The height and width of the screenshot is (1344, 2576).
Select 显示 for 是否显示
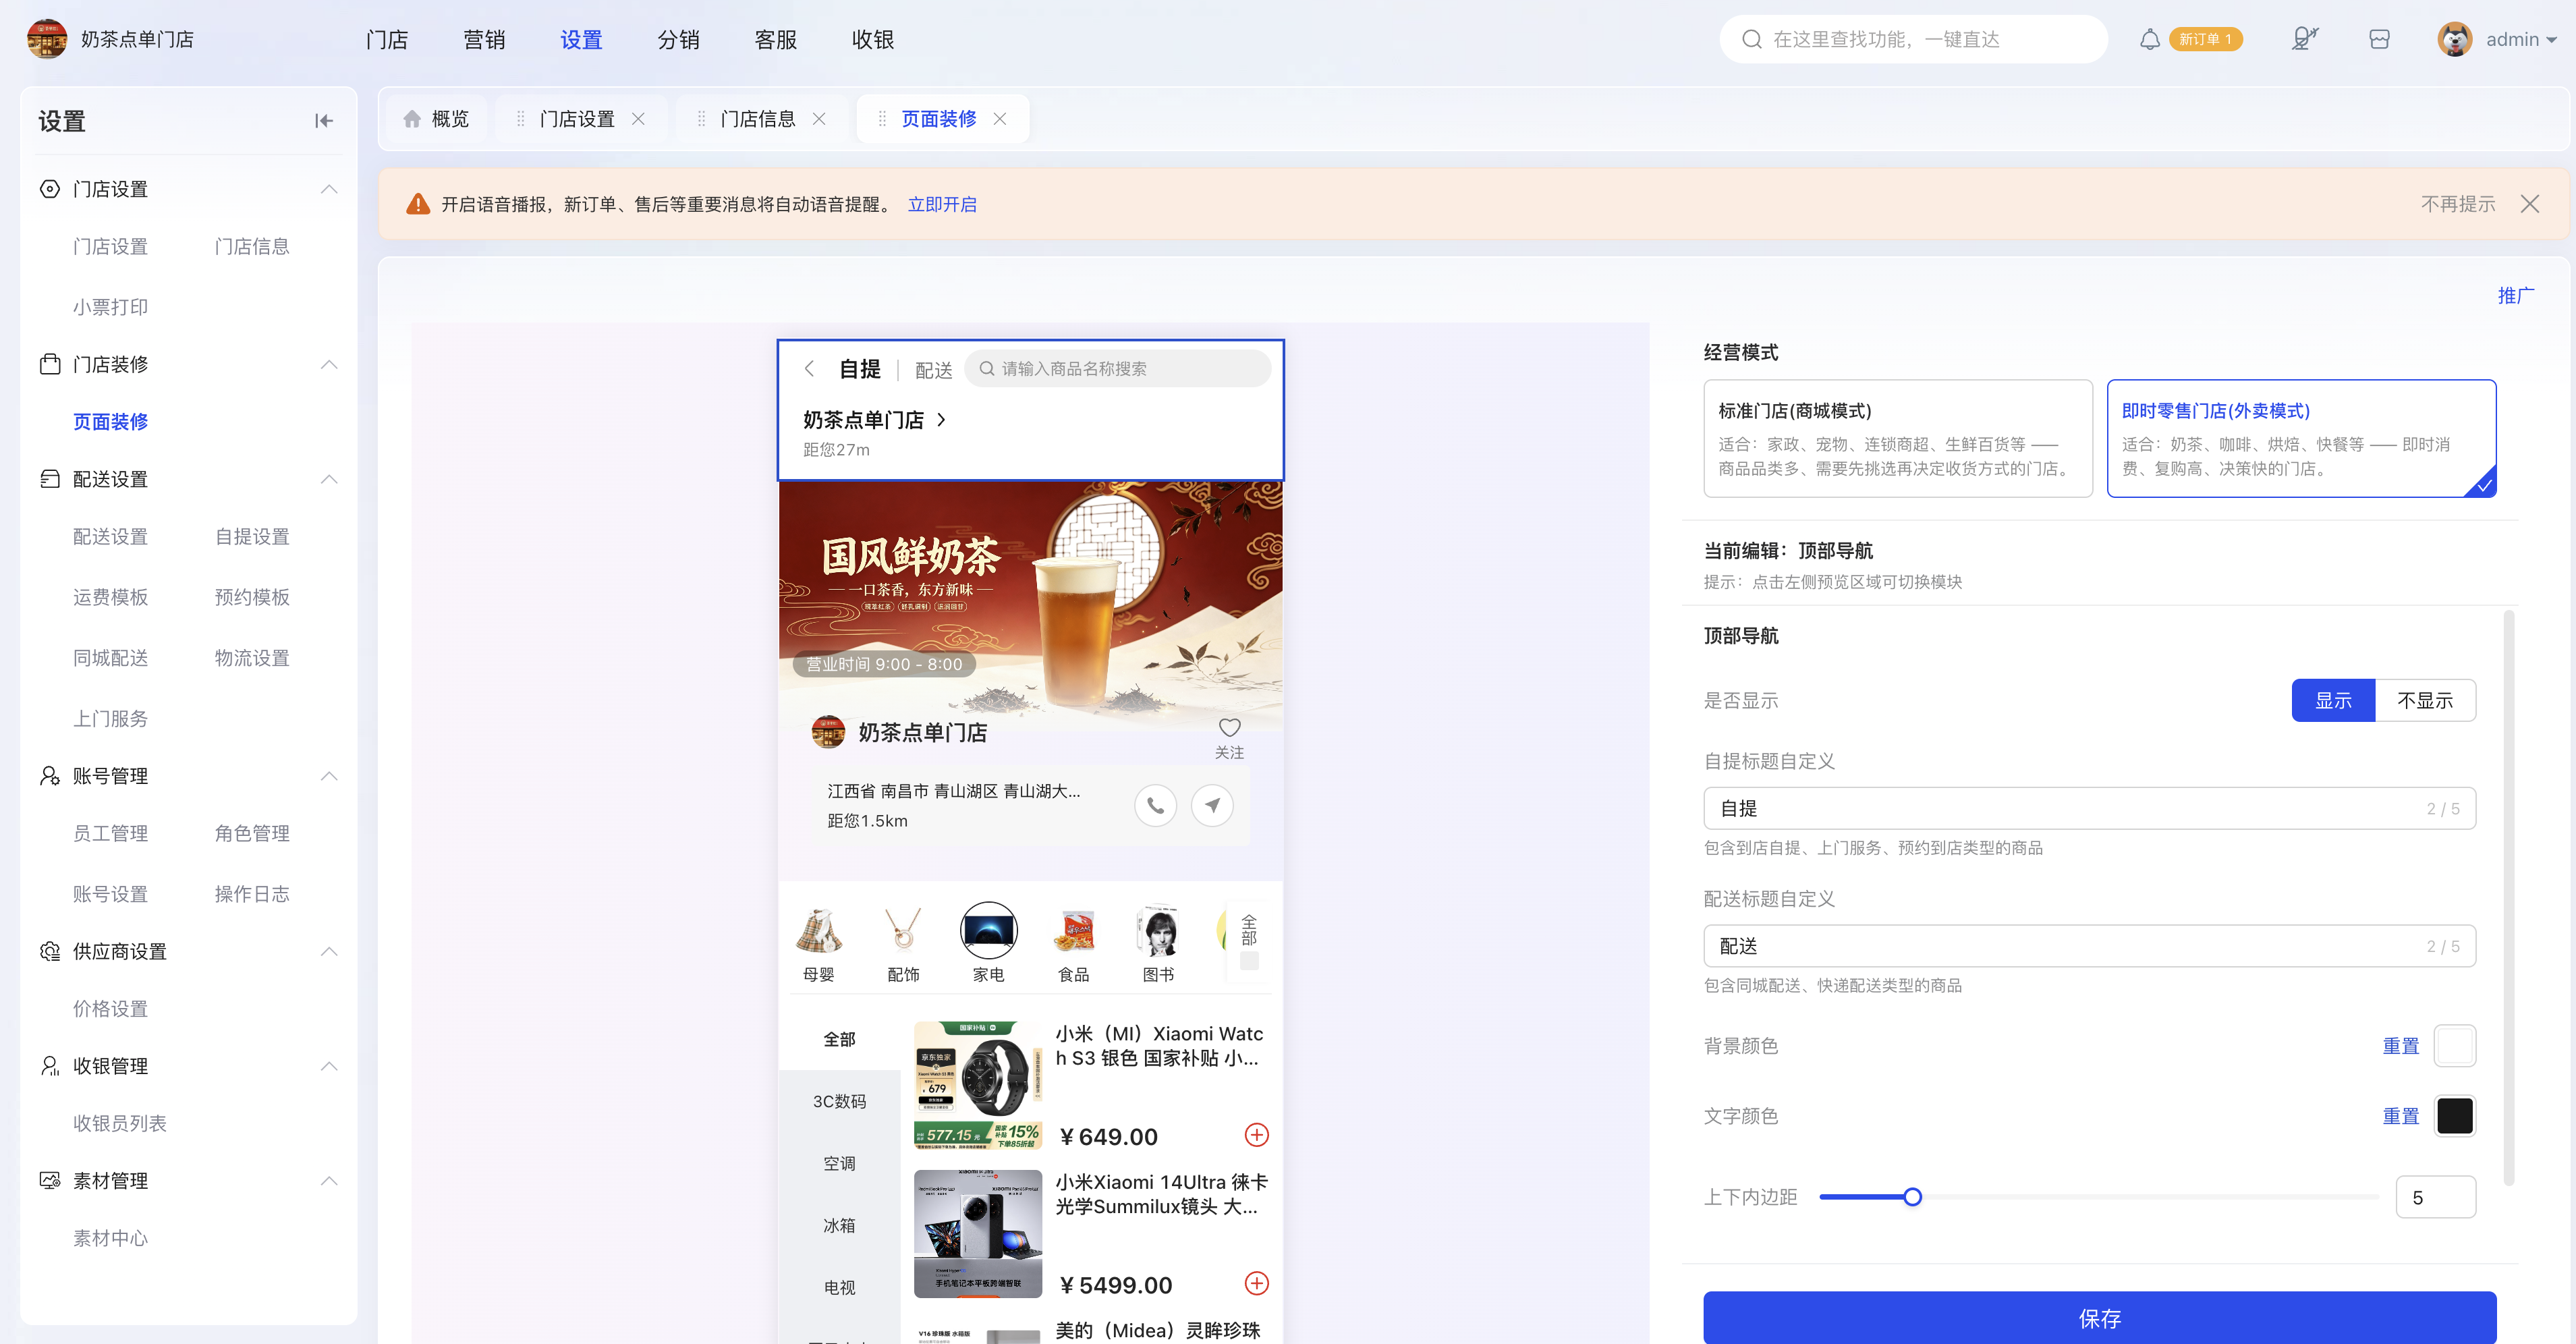pyautogui.click(x=2333, y=700)
